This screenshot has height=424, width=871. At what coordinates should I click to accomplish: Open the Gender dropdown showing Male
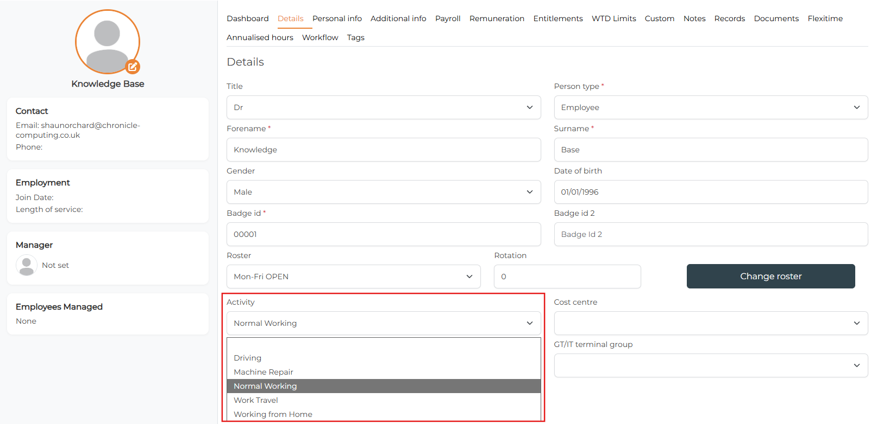384,192
